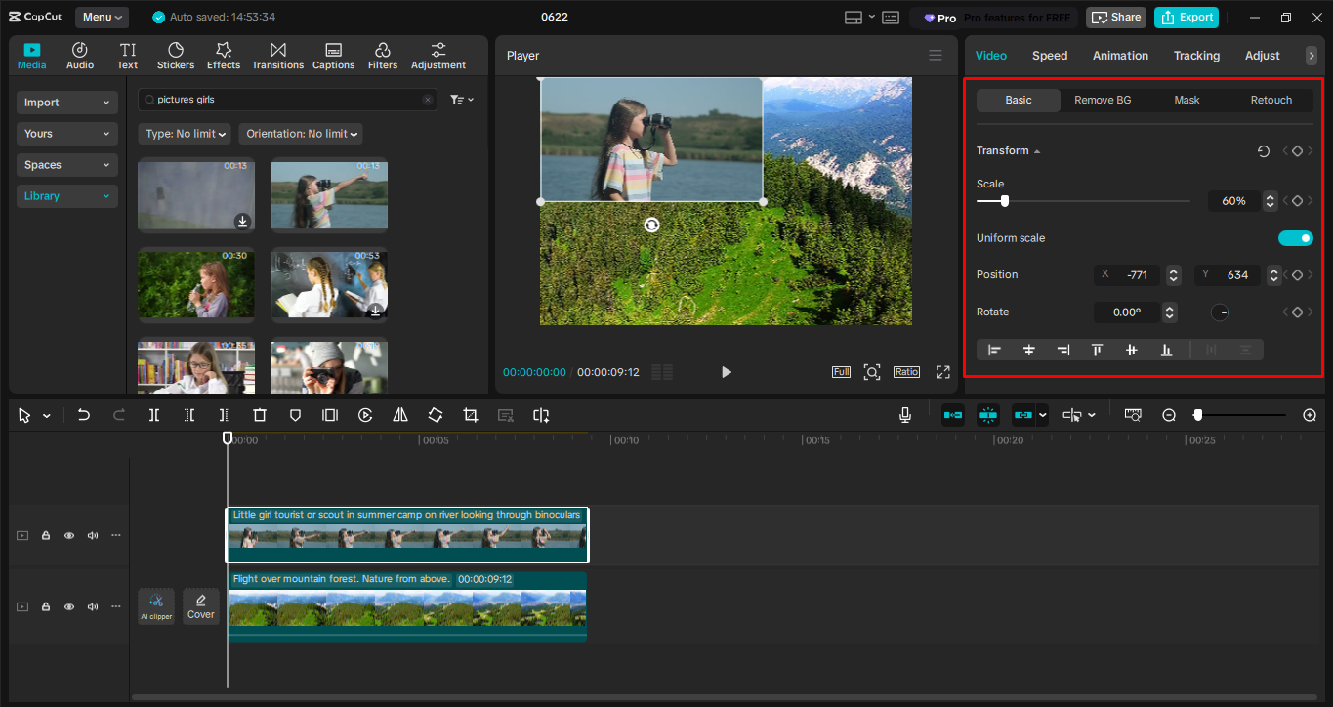Image resolution: width=1333 pixels, height=707 pixels.
Task: Select the Remove BG tab
Action: click(1103, 100)
